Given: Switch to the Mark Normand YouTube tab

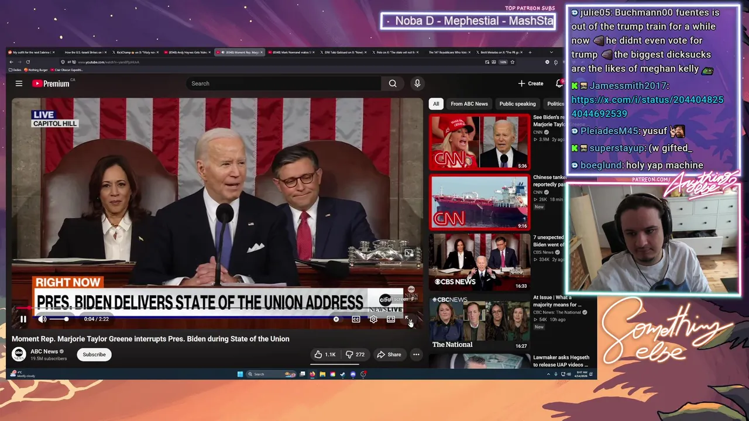Looking at the screenshot, I should [x=293, y=52].
